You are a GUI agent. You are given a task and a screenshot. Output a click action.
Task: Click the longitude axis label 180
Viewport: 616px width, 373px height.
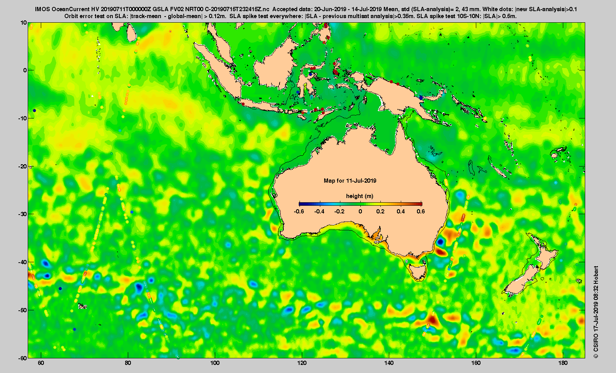563,363
